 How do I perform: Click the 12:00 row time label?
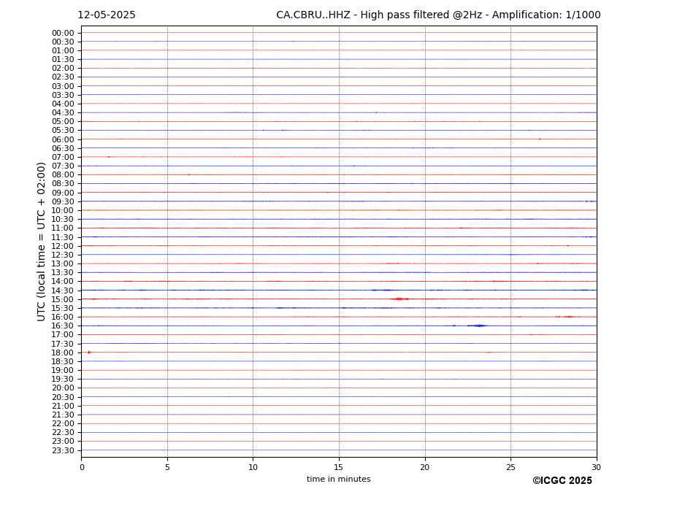pyautogui.click(x=63, y=247)
